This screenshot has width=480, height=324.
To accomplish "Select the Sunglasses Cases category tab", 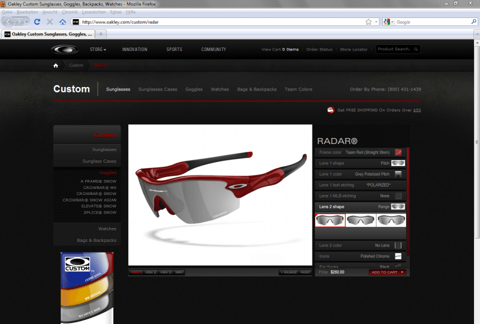I will tap(158, 89).
